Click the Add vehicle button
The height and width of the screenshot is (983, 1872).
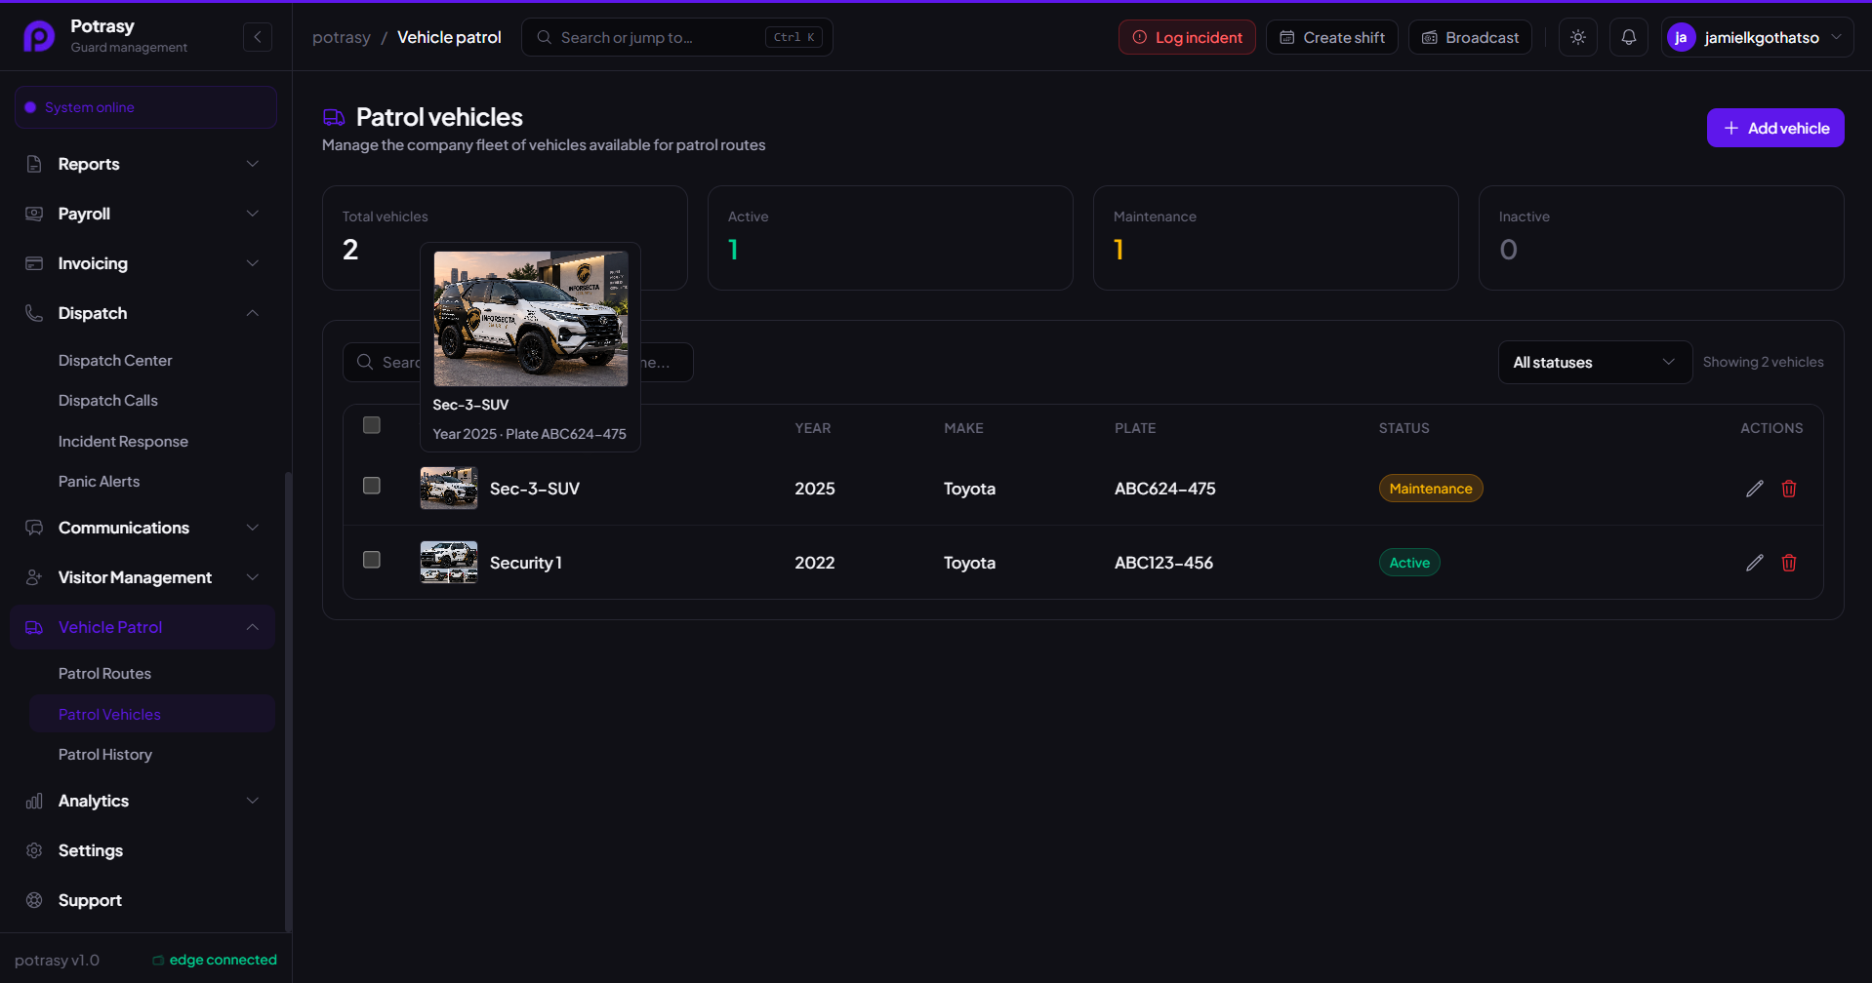[x=1775, y=128]
